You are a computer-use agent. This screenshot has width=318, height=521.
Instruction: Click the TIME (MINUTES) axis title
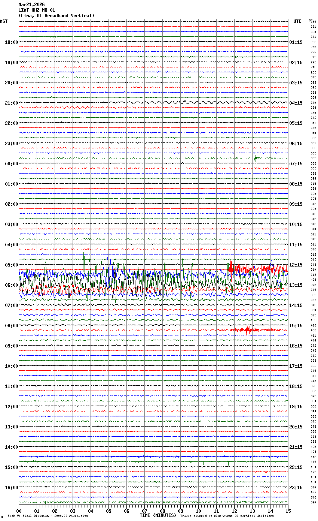pos(158,515)
